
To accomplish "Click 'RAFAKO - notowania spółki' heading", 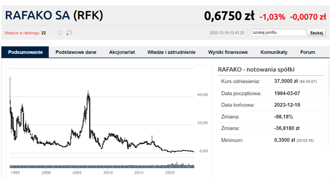I will coord(256,69).
